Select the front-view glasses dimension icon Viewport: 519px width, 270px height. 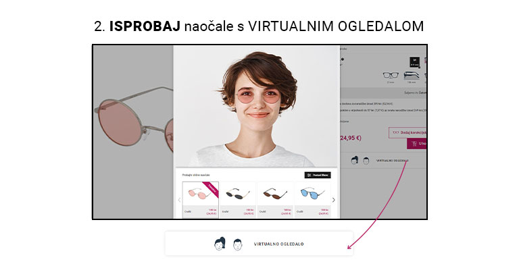pyautogui.click(x=391, y=76)
